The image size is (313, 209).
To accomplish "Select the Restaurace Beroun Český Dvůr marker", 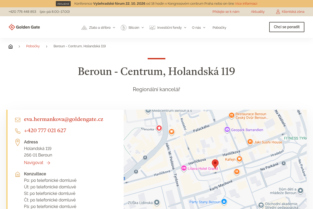I will click(x=231, y=115).
